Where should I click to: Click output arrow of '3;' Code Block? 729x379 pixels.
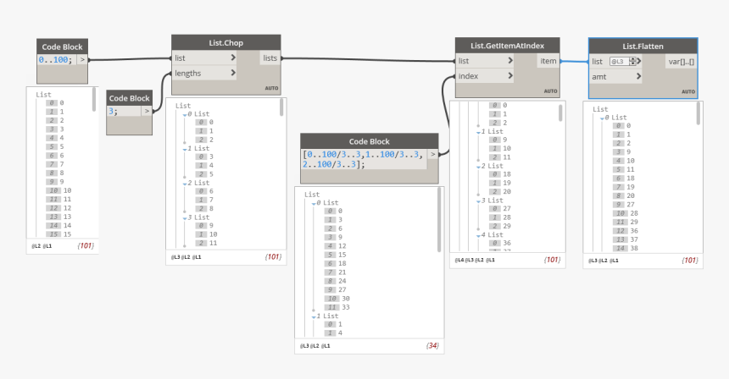[x=147, y=111]
